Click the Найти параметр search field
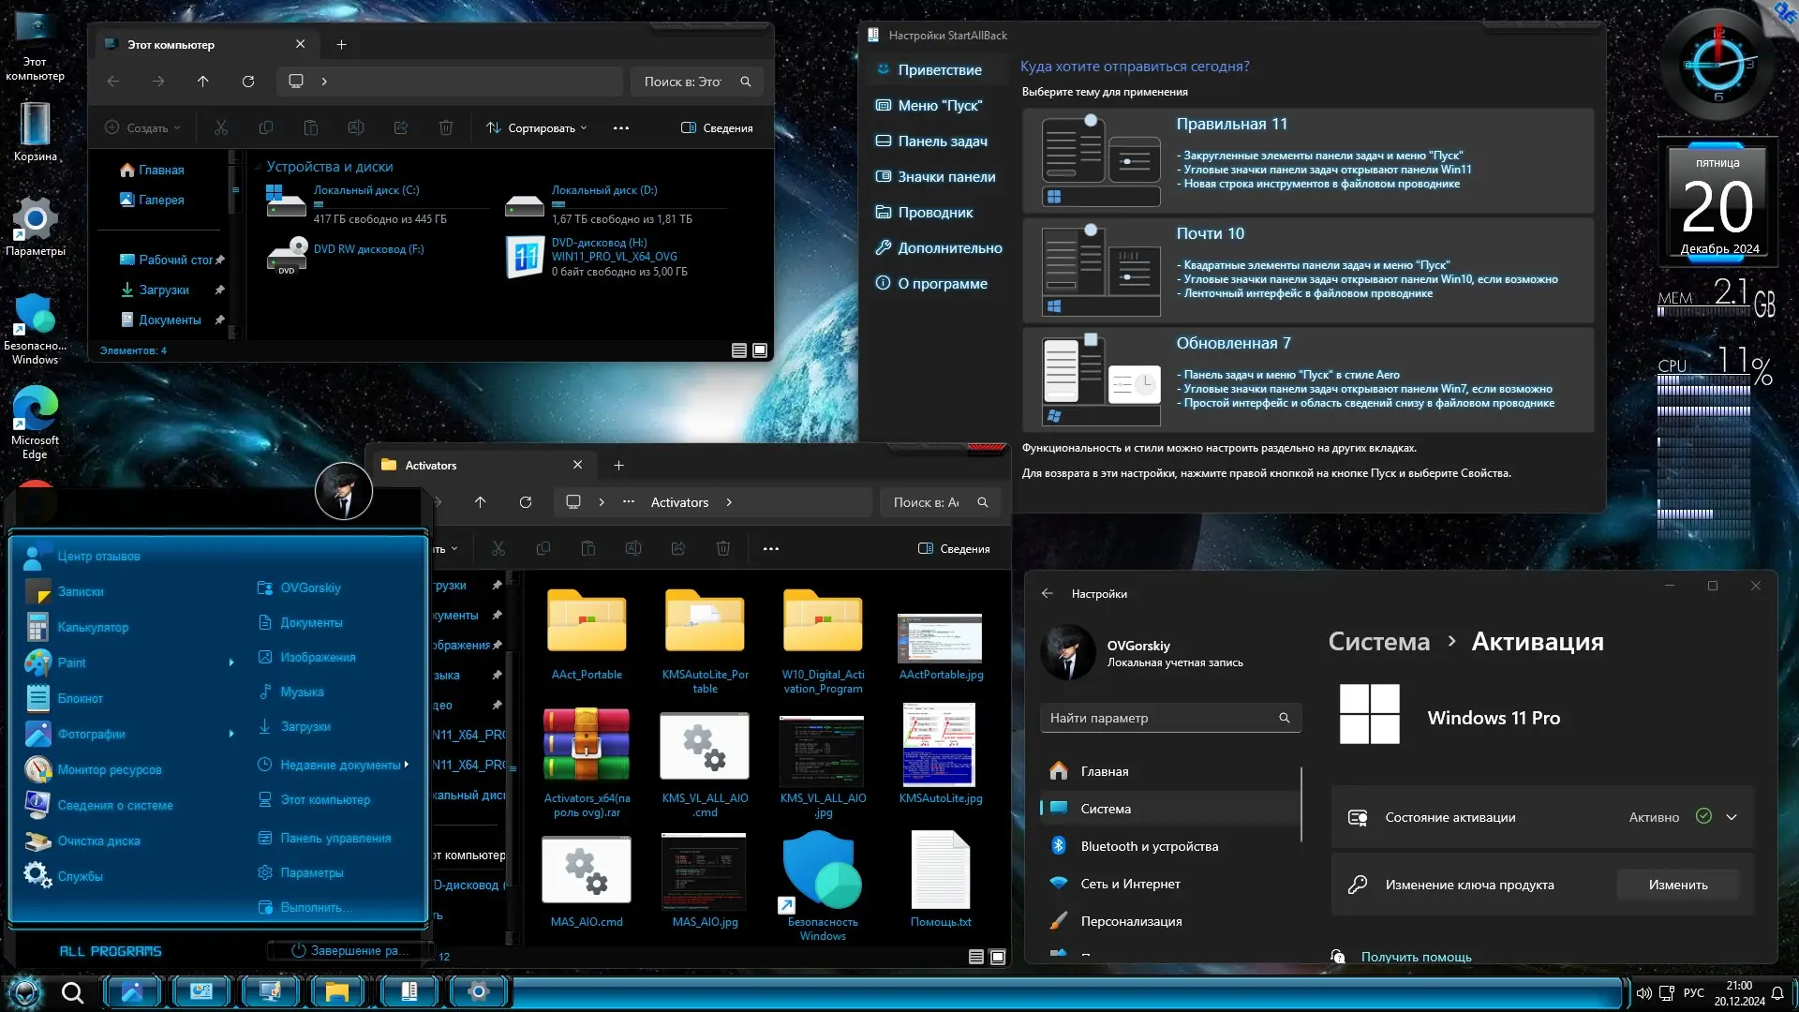 [x=1162, y=718]
